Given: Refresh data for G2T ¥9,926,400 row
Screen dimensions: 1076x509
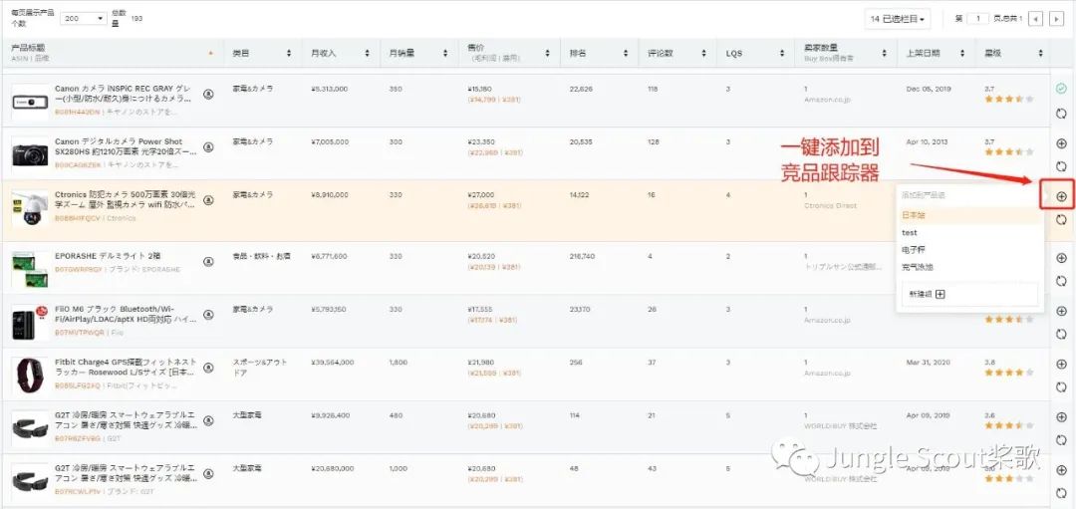Looking at the screenshot, I should click(1061, 439).
